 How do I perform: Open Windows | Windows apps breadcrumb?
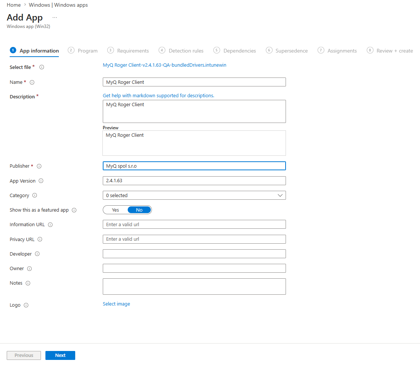click(58, 5)
